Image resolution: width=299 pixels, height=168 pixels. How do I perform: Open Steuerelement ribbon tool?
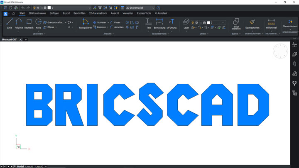coord(290,23)
